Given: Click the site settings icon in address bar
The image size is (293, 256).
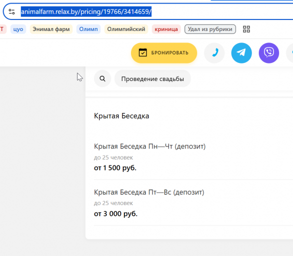Looking at the screenshot, I should click(12, 12).
